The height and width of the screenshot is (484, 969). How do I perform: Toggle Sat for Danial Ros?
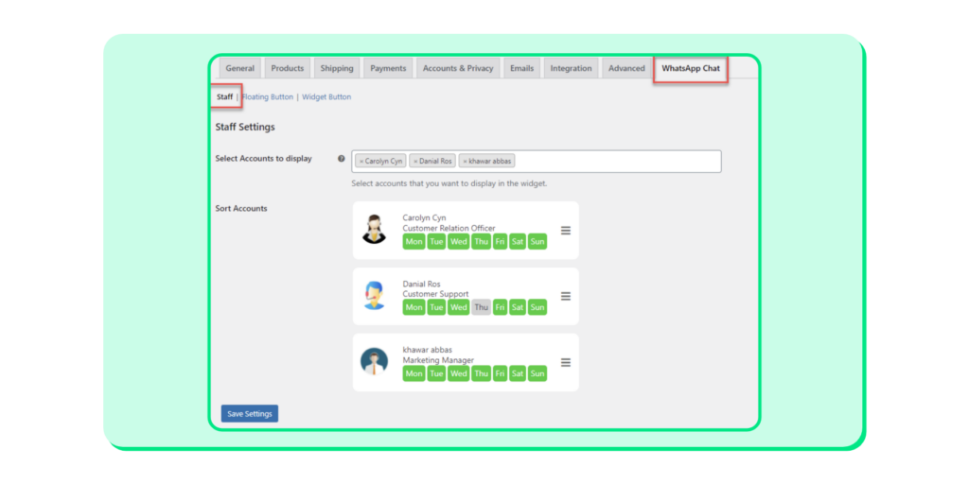point(518,307)
